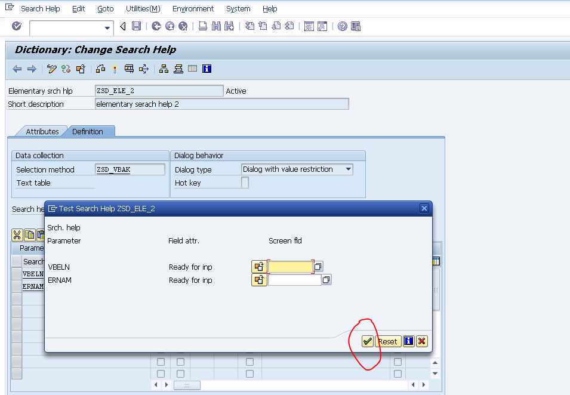Open the Dialog type dropdown

point(349,169)
